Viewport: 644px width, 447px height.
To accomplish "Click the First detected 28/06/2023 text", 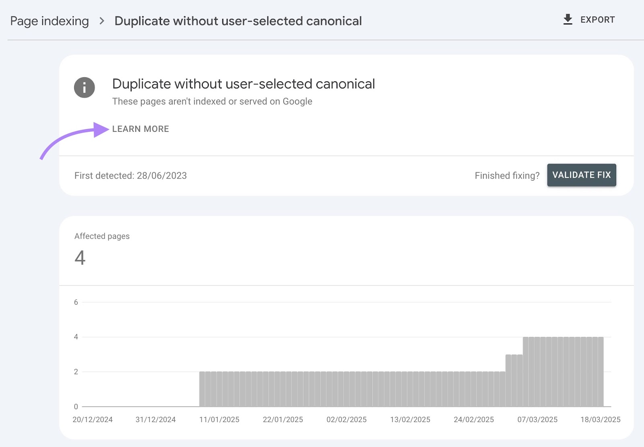I will (130, 176).
